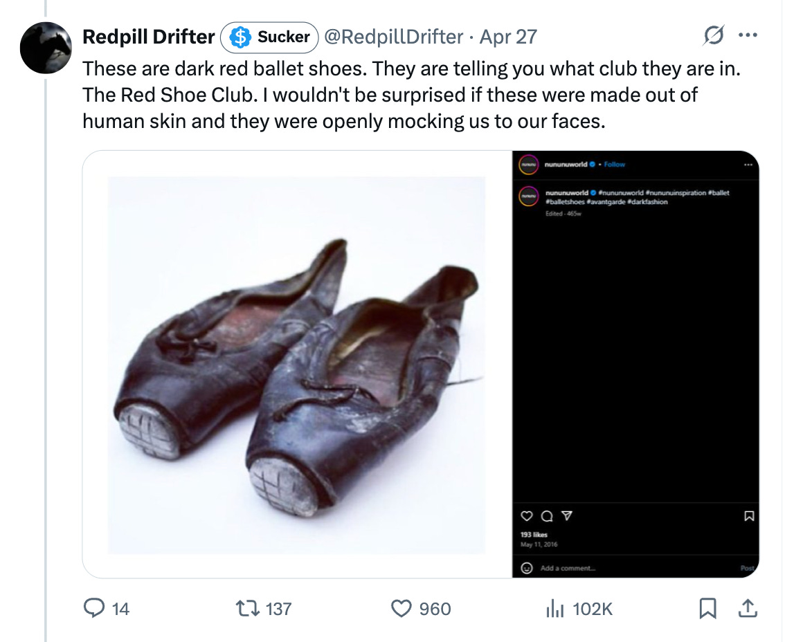Share the tweet using the upload icon
785x642 pixels.
point(747,609)
